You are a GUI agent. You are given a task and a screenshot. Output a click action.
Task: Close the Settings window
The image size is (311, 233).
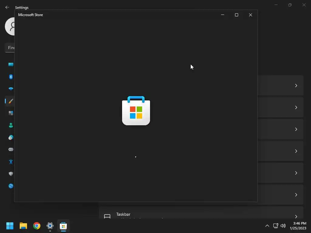click(304, 5)
